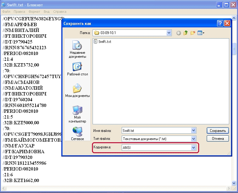Screen dimensions: 238x193
Task: Click the dialog help question-mark button
Action: pyautogui.click(x=220, y=23)
